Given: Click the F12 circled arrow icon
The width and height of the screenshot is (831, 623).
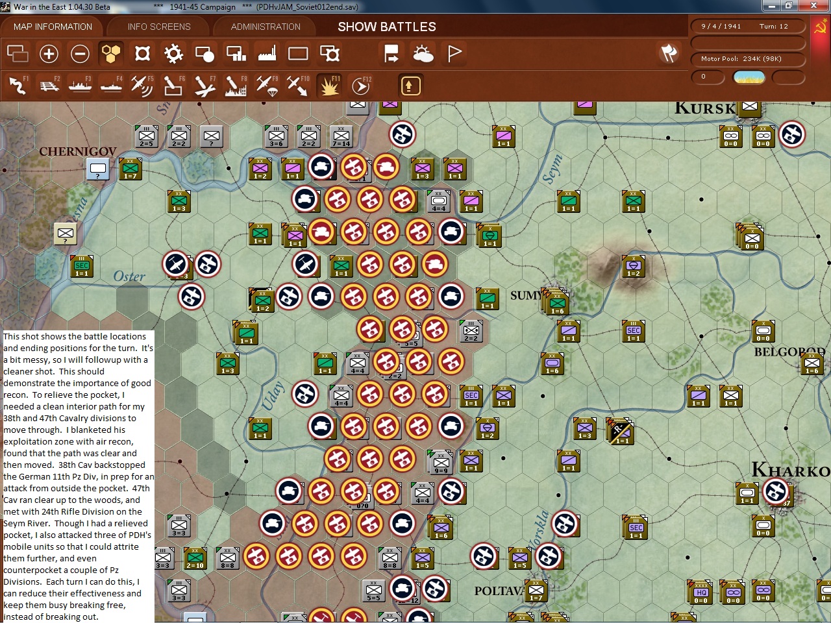Looking at the screenshot, I should [360, 85].
